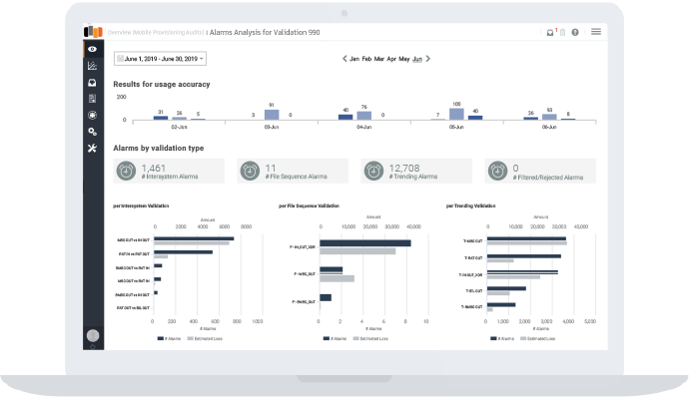
Task: Select the Jan month tab
Action: tap(354, 59)
